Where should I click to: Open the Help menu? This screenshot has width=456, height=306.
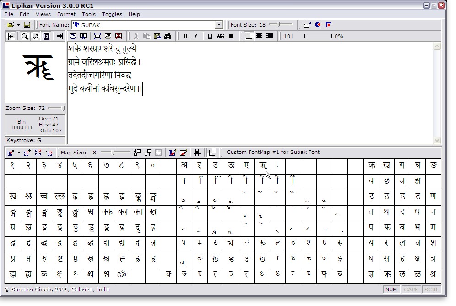pyautogui.click(x=134, y=14)
